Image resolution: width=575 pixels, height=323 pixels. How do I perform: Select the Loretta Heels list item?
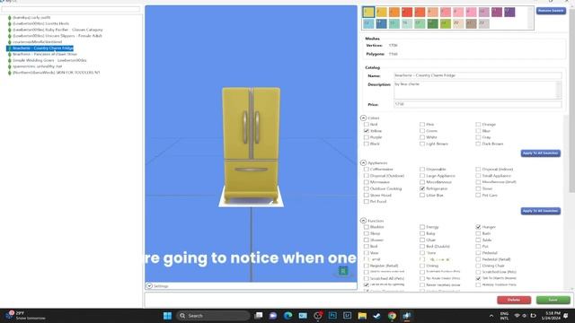coord(40,23)
